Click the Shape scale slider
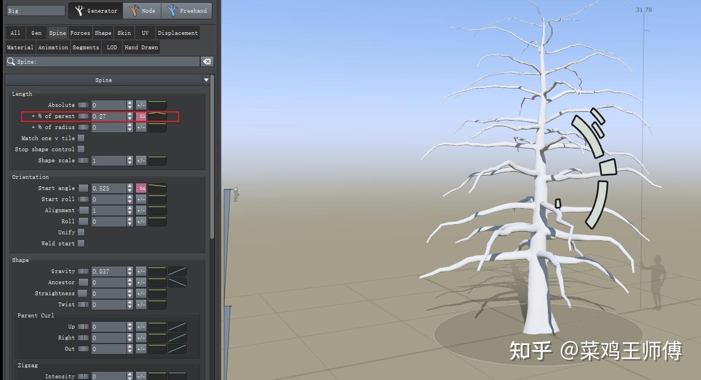The image size is (701, 380). point(83,160)
